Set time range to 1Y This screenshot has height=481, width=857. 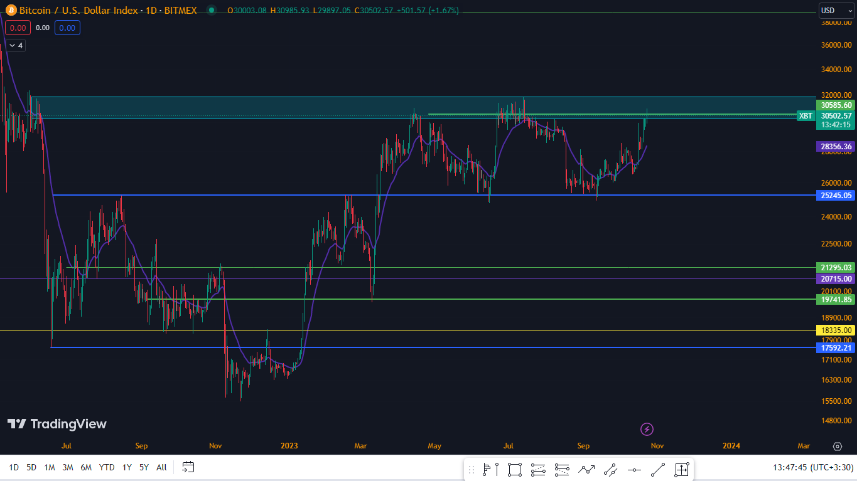click(x=127, y=467)
